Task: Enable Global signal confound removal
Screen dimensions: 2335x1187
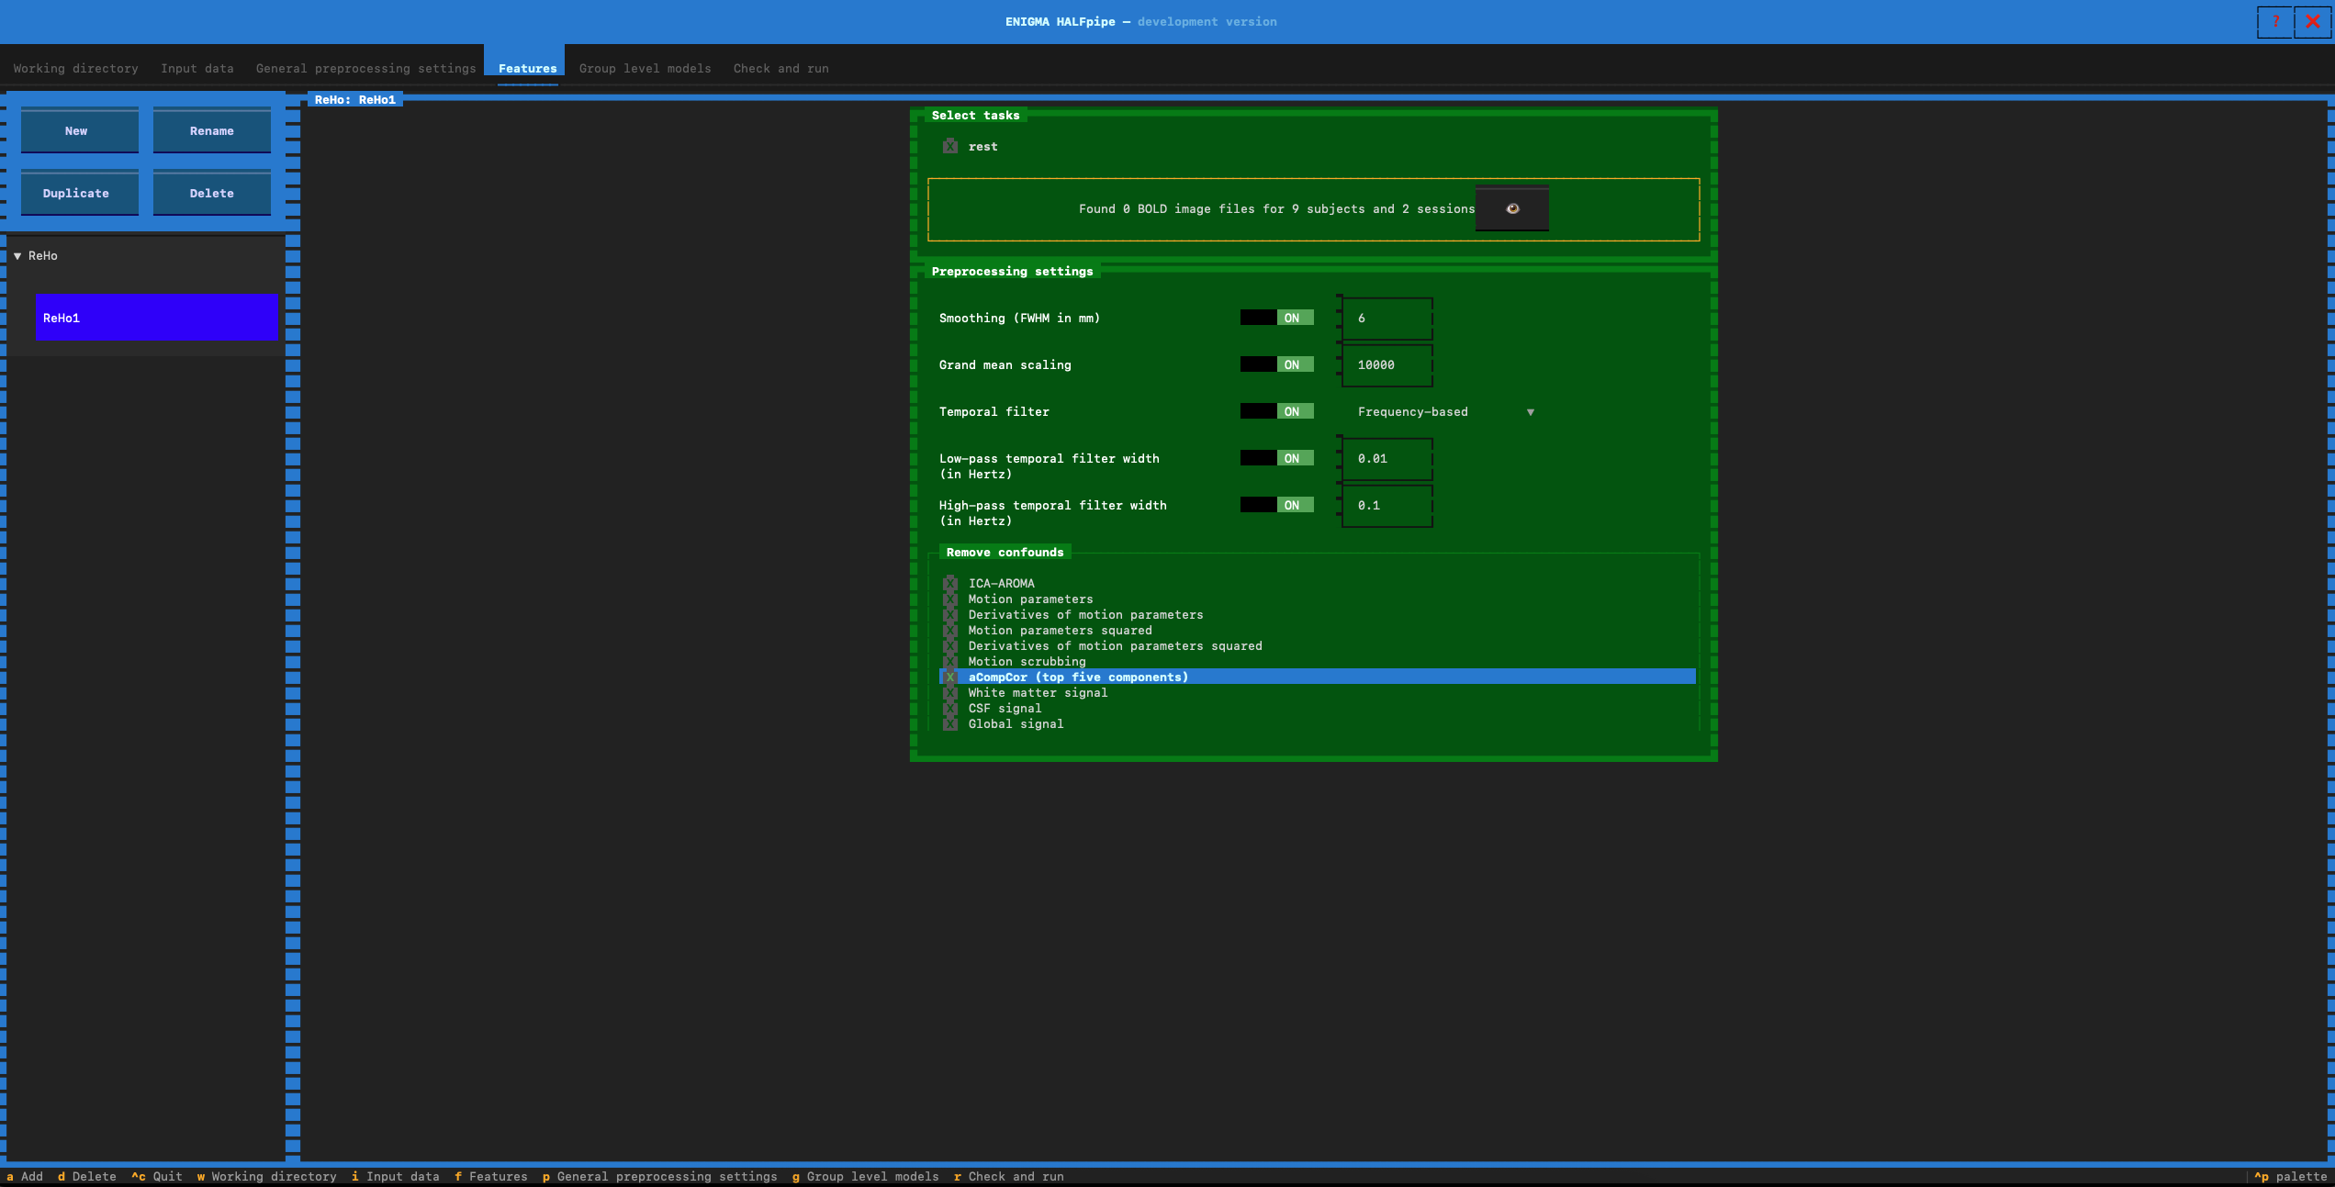Action: (x=950, y=723)
